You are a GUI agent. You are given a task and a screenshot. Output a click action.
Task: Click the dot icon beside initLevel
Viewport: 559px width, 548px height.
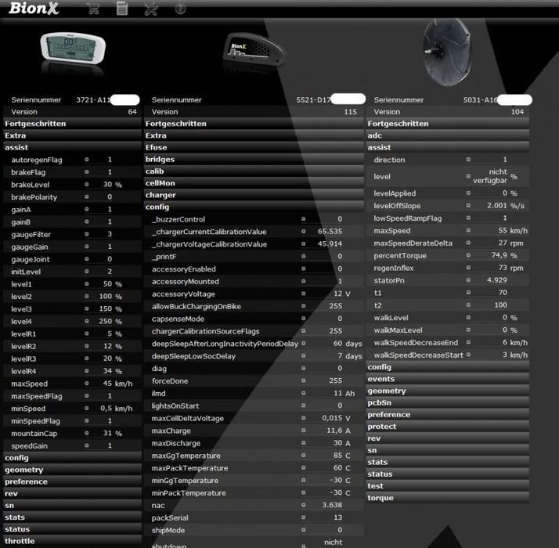87,272
